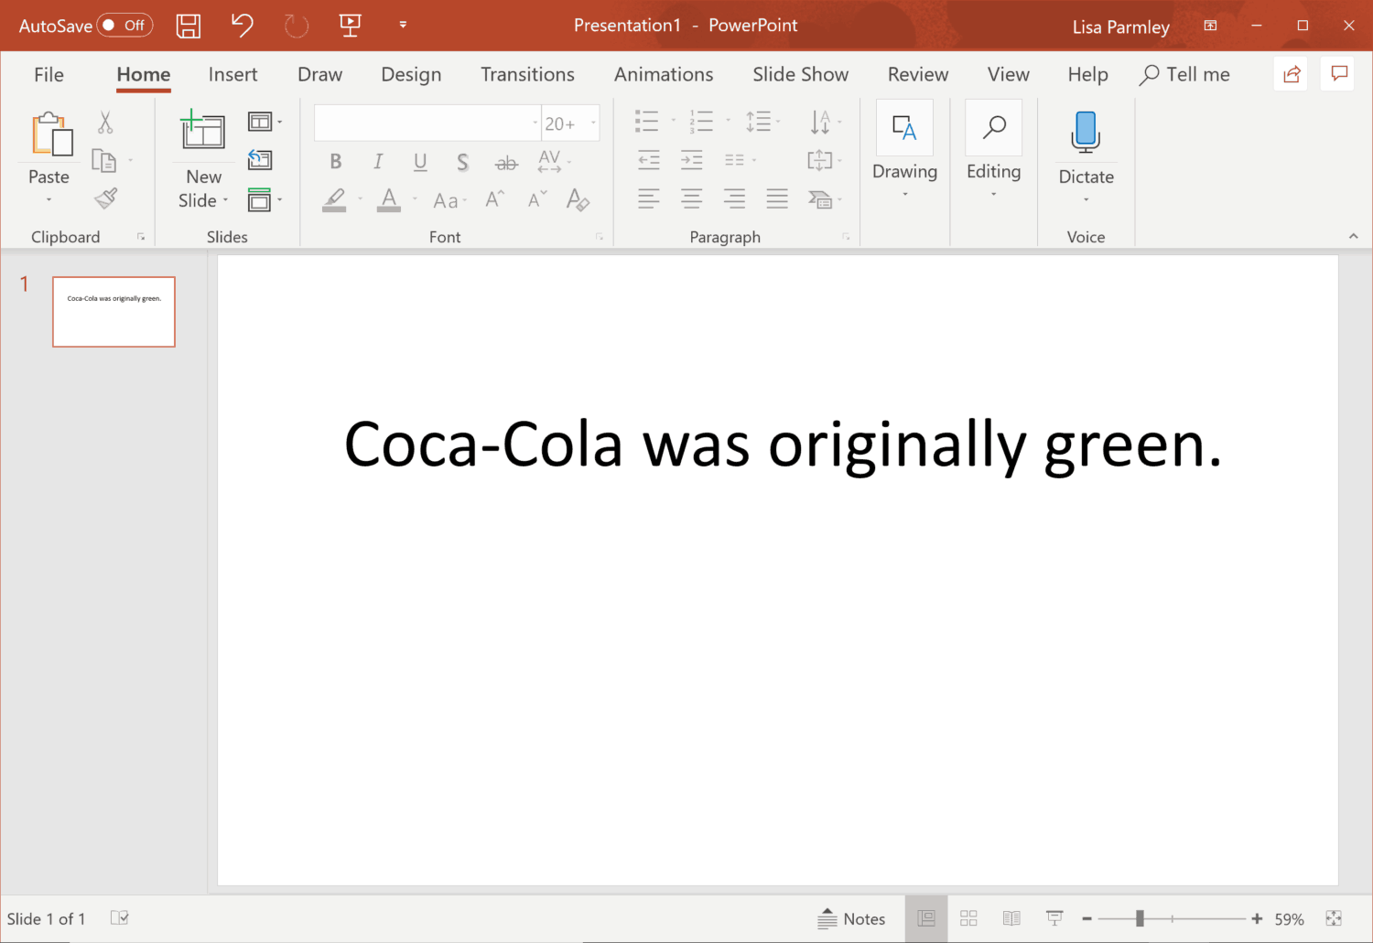Apply strikethrough to text

(x=506, y=164)
